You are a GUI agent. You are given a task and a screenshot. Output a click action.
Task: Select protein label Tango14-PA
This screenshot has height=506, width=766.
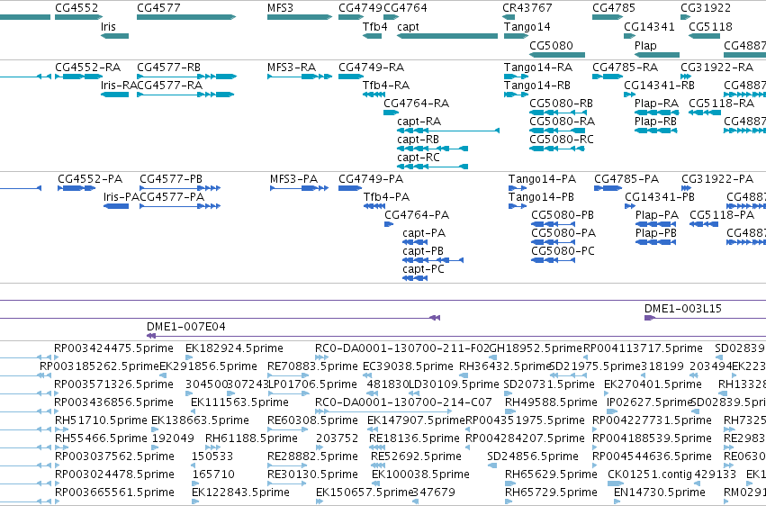542,179
